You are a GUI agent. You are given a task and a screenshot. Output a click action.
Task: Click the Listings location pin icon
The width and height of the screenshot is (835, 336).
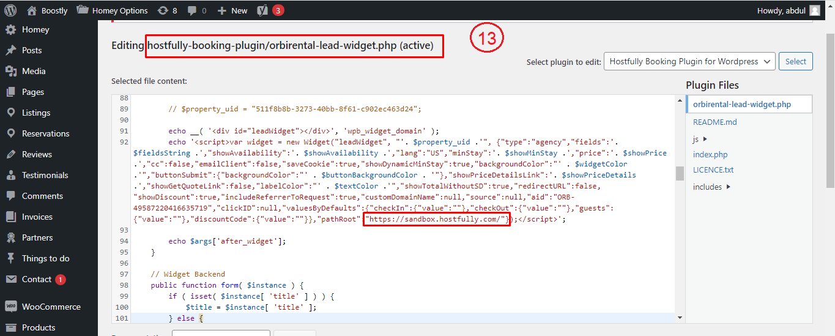click(10, 113)
